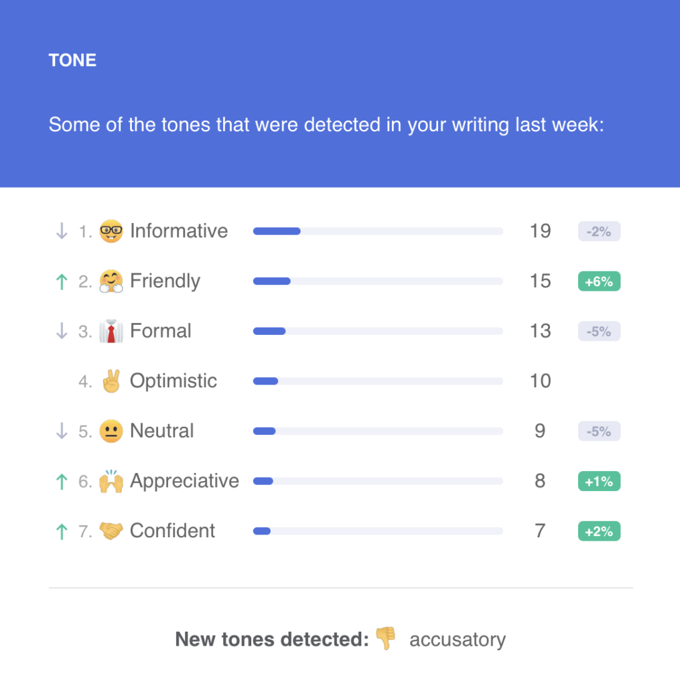Click the gray down arrow beside Informative
680x686 pixels.
[x=62, y=231]
